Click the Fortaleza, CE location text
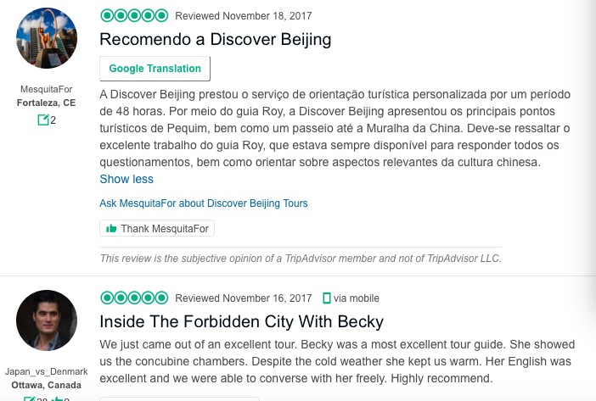Image resolution: width=596 pixels, height=401 pixels. point(47,103)
